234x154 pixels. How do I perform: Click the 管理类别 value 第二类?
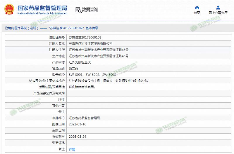click(x=73, y=68)
